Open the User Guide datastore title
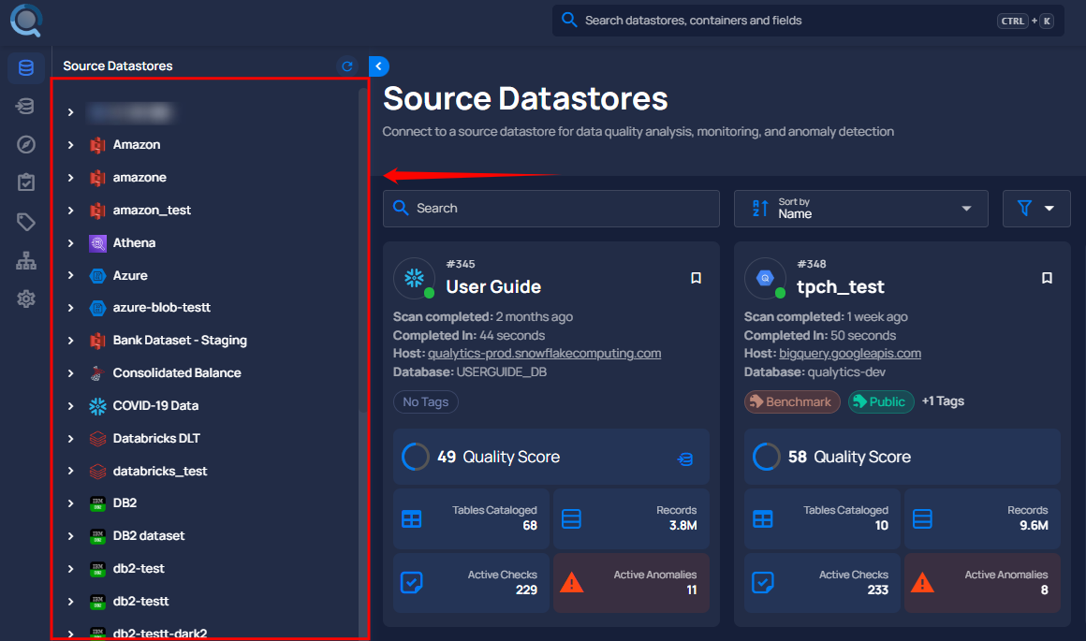The width and height of the screenshot is (1086, 641). point(493,286)
